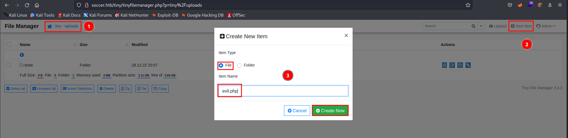Viewport: 568px width, 138px height.
Task: Open the Pocket save icon in the toolbar
Action: 510,5
